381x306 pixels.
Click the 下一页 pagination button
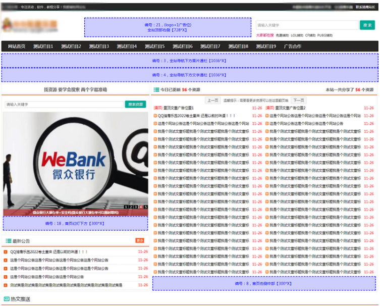[299, 100]
